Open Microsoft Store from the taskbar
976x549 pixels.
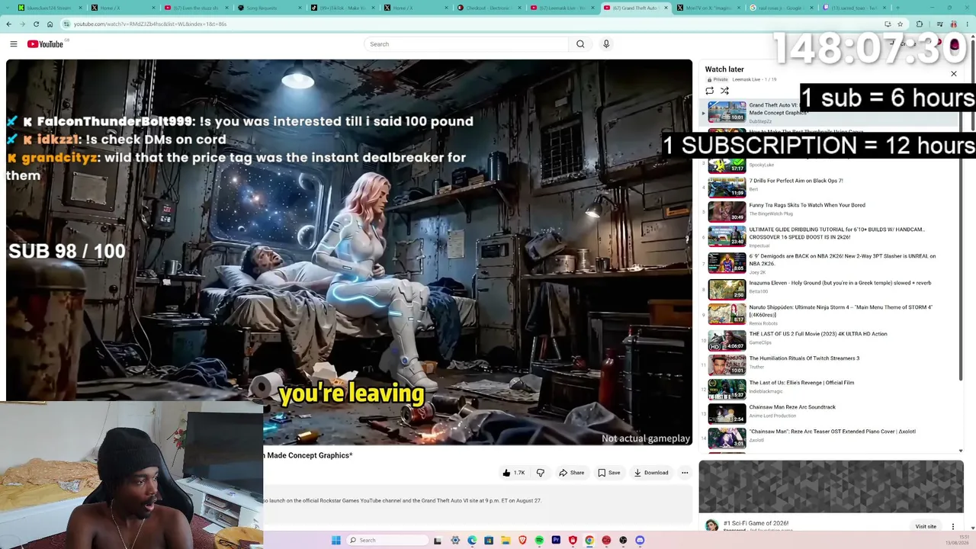tap(489, 540)
